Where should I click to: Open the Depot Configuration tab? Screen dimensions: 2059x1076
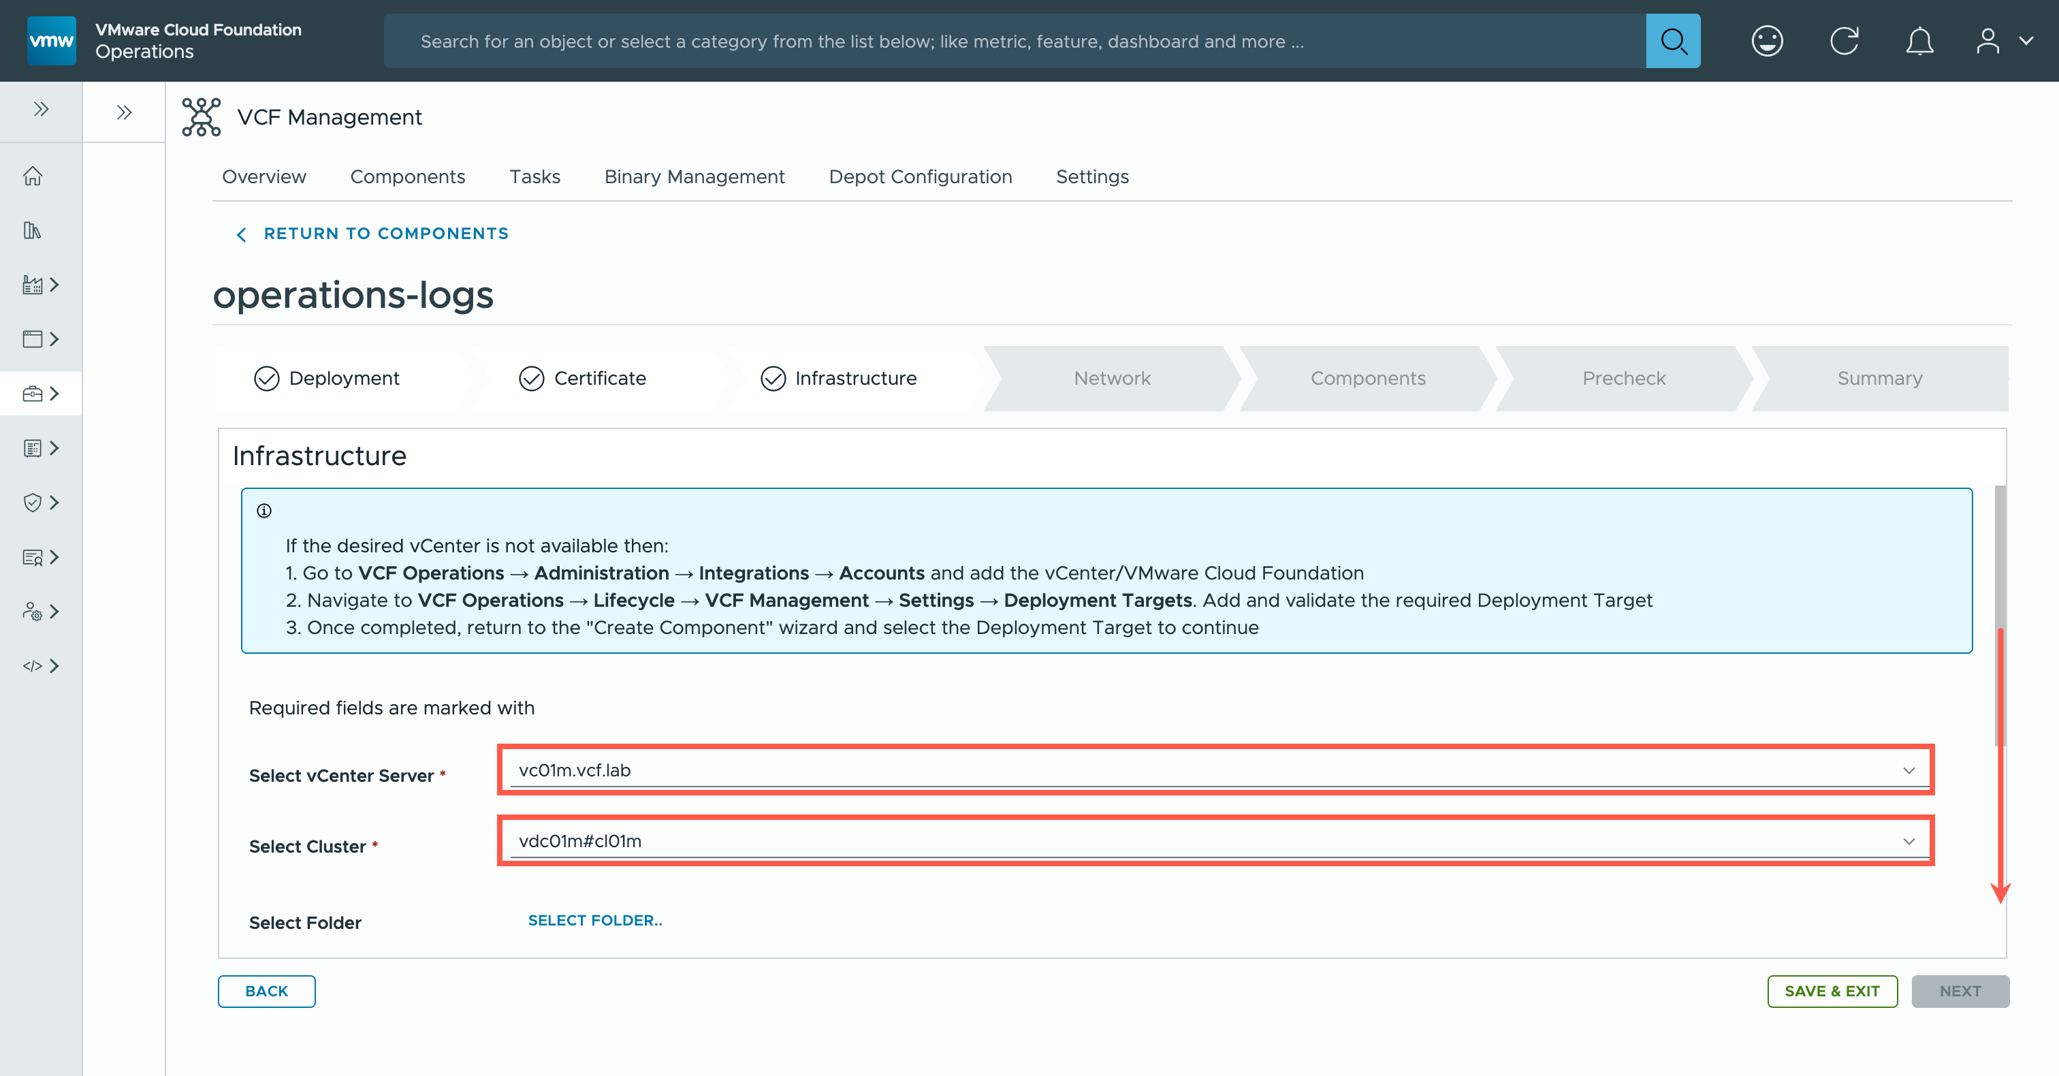click(920, 176)
